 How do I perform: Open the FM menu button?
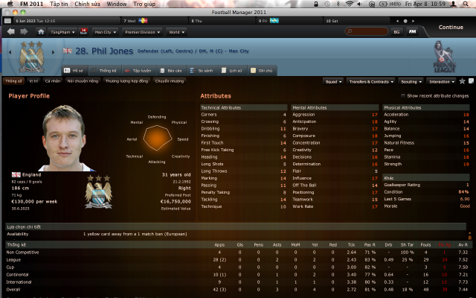[x=412, y=31]
